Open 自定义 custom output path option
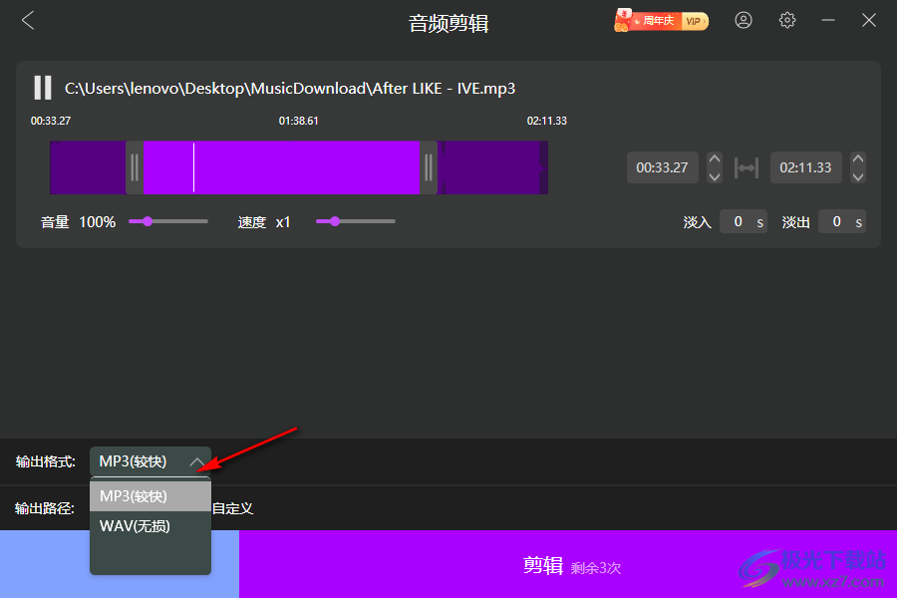Image resolution: width=897 pixels, height=598 pixels. pos(235,508)
